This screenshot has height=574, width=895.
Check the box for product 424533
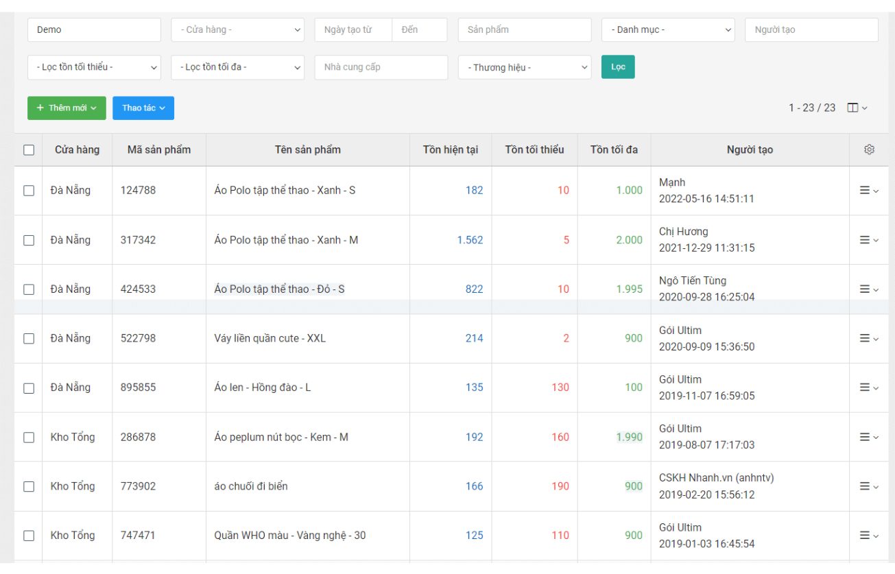tap(29, 289)
